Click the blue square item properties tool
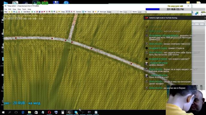 click(39, 12)
